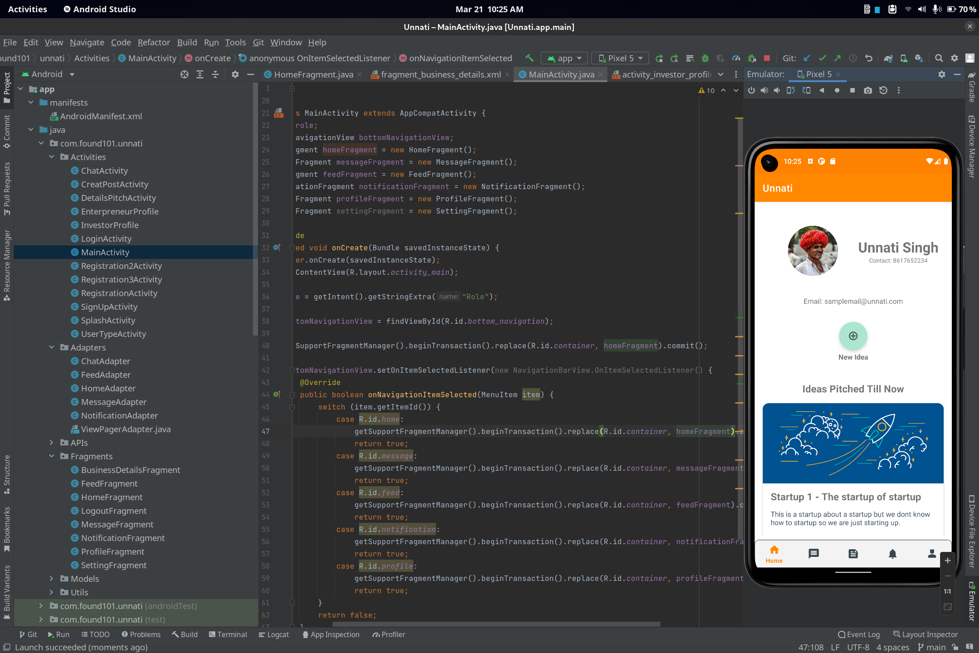Open App Inspection tool window
Image resolution: width=979 pixels, height=653 pixels.
(x=331, y=634)
